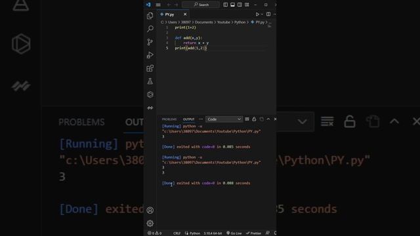Show more panel tabs via ellipsis
Viewport: 420px width, 236px height.
click(x=201, y=119)
